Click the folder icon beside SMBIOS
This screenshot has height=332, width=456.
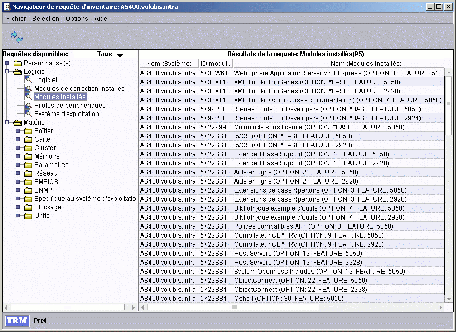(x=28, y=182)
